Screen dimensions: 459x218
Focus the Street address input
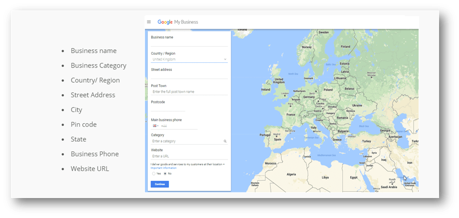[x=189, y=75]
